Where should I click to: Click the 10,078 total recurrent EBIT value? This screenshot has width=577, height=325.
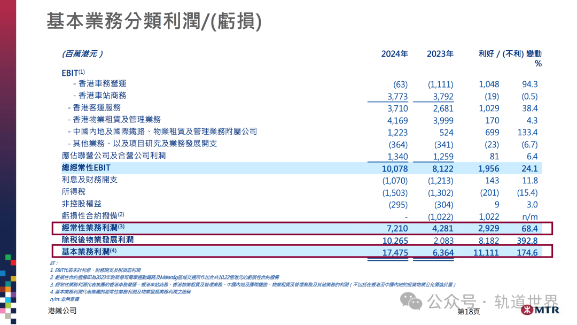tap(395, 169)
